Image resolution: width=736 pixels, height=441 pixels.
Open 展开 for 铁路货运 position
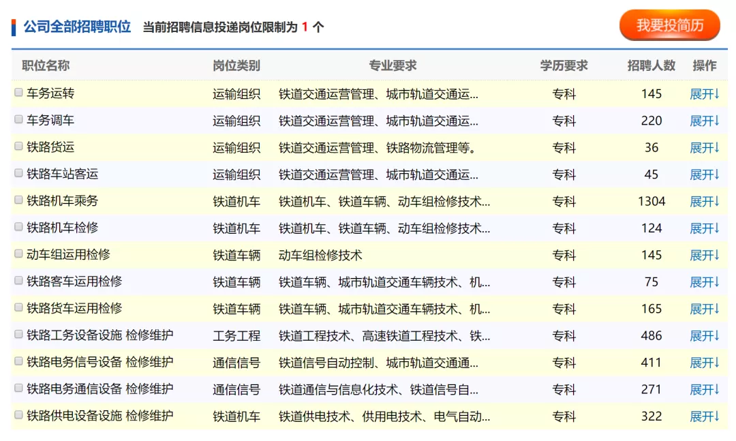coord(705,148)
